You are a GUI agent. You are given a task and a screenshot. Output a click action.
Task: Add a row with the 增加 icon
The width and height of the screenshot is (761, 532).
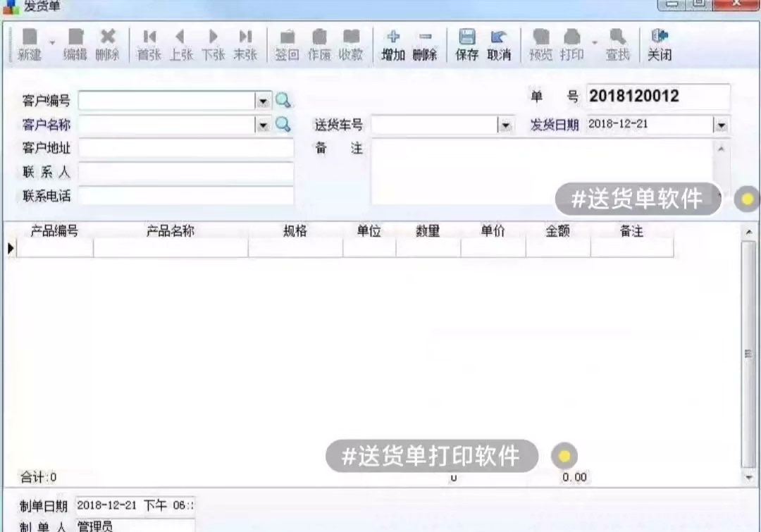(x=393, y=44)
